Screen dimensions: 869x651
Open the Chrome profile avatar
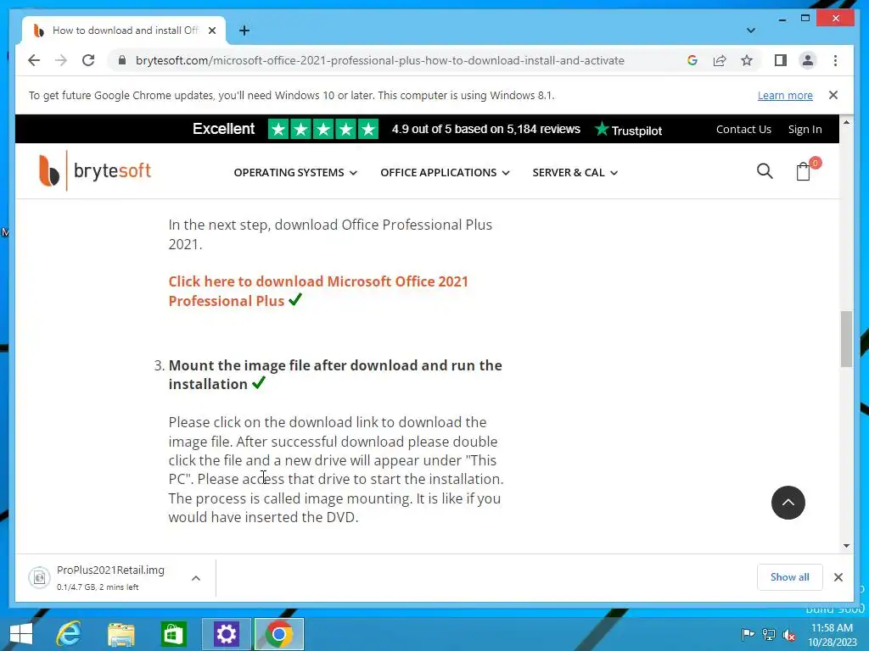click(808, 60)
